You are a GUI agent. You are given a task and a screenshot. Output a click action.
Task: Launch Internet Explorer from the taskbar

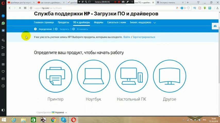point(14,120)
